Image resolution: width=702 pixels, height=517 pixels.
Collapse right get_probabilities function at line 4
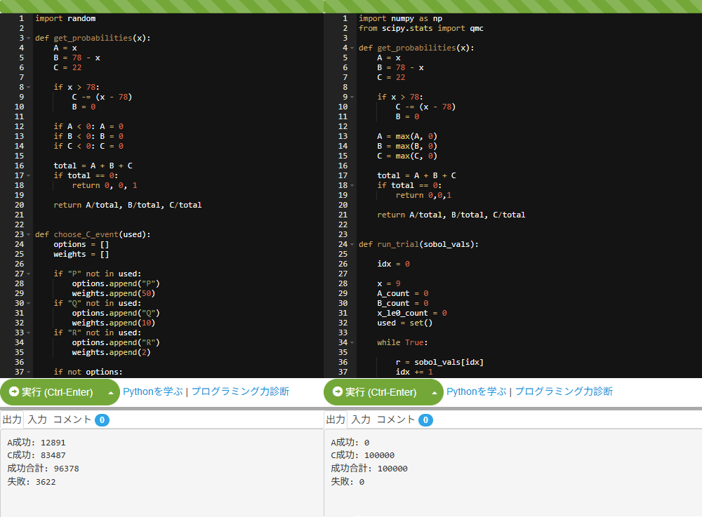352,48
